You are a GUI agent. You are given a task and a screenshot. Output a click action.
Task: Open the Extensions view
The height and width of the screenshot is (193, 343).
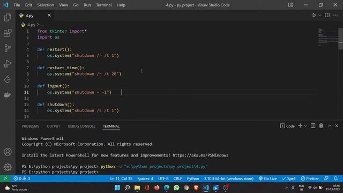point(8,33)
